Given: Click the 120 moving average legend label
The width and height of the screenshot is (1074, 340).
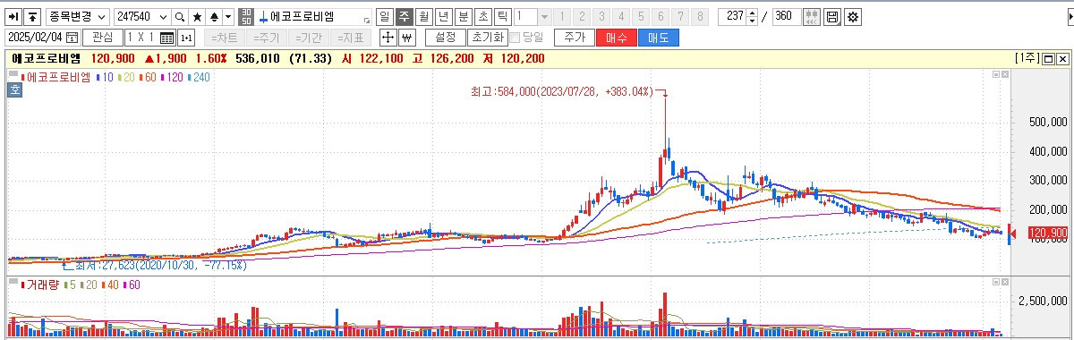Looking at the screenshot, I should pyautogui.click(x=175, y=78).
